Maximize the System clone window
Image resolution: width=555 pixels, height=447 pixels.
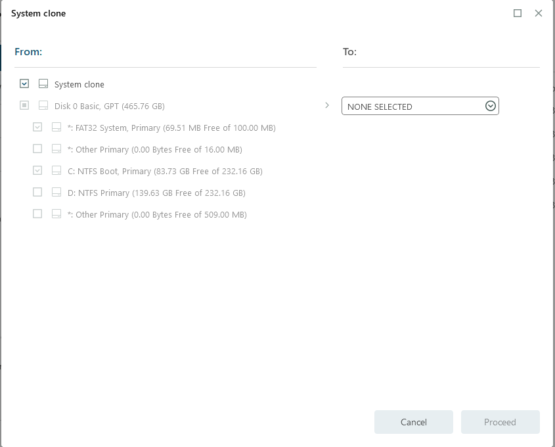[x=518, y=13]
